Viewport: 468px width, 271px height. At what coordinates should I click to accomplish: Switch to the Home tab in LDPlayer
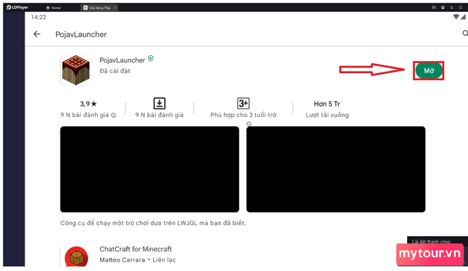tap(53, 8)
